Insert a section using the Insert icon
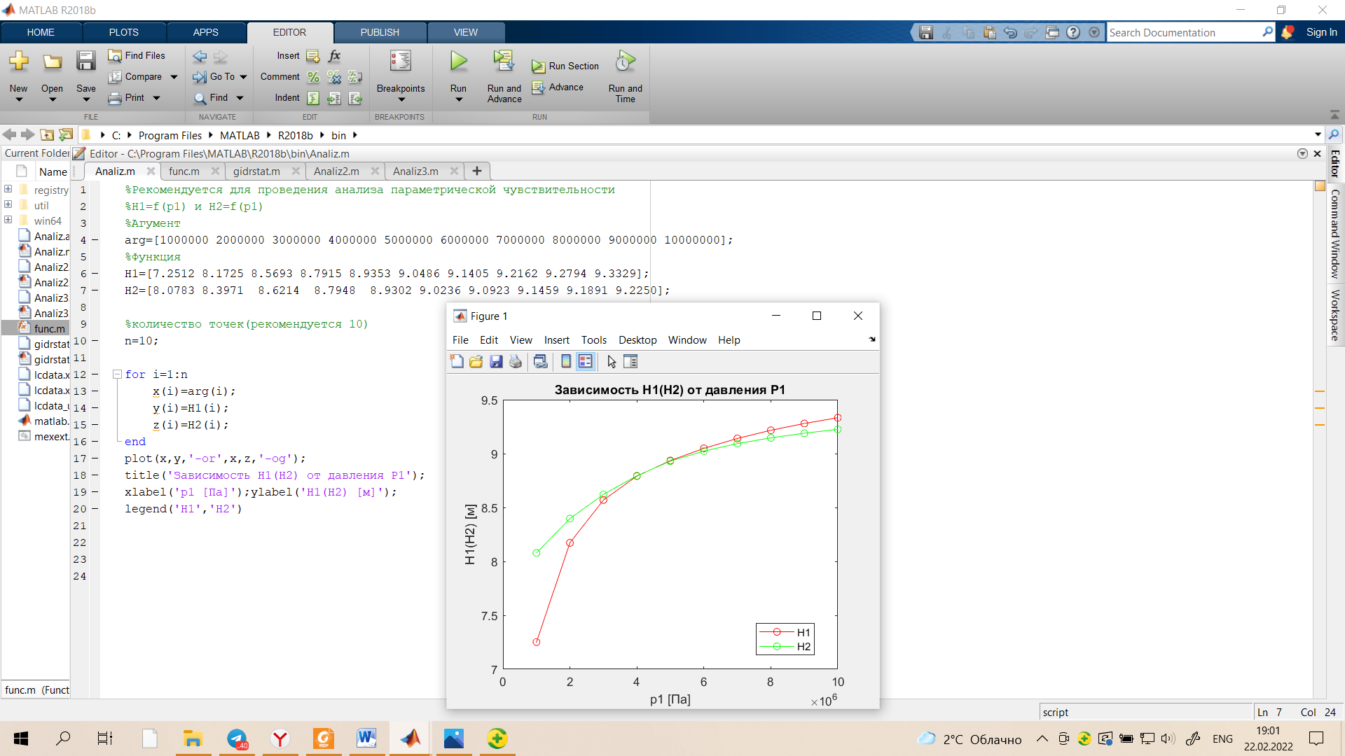This screenshot has width=1345, height=756. tap(313, 56)
